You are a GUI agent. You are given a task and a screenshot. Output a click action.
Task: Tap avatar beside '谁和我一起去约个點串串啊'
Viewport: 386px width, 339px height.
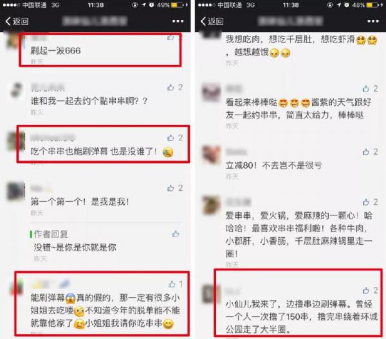(17, 90)
